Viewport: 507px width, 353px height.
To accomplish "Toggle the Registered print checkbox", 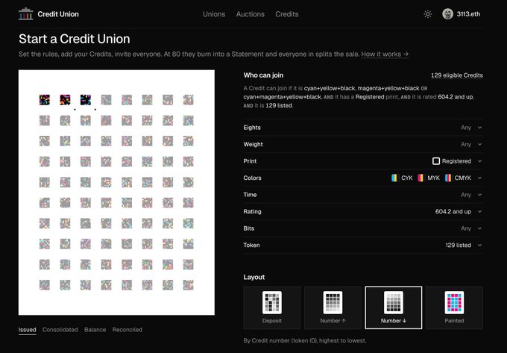I will [x=436, y=161].
